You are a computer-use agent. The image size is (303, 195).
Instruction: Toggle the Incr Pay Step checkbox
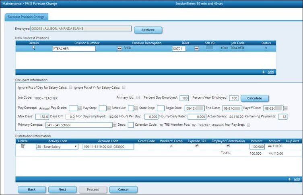249,125
